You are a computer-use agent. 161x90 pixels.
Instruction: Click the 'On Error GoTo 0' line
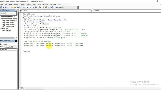click(31, 26)
